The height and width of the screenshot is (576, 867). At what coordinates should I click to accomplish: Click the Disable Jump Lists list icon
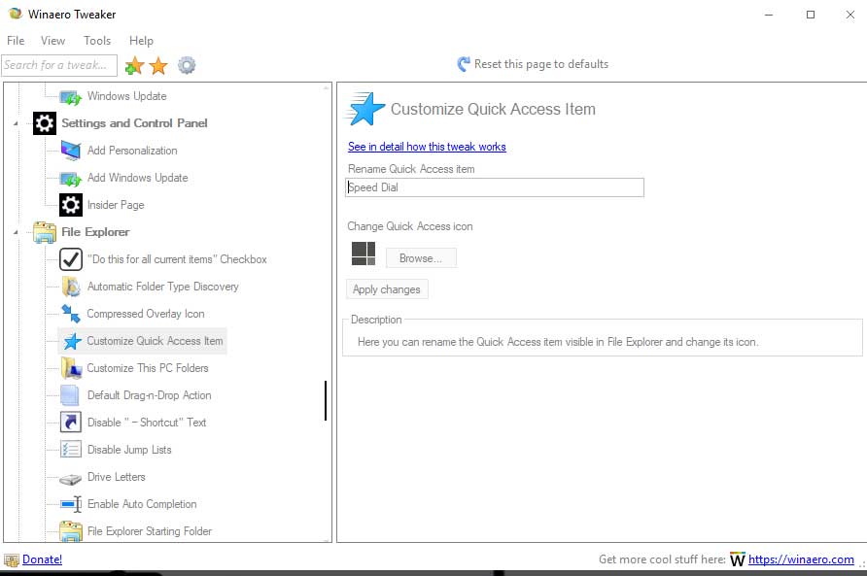click(71, 450)
